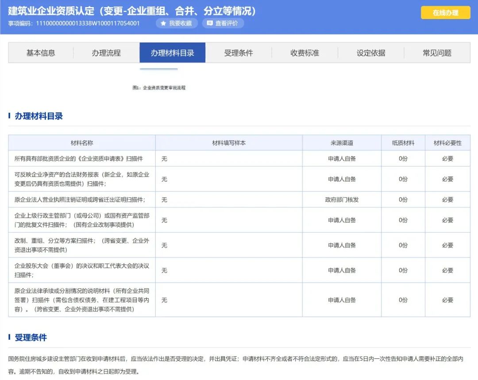Select the 合法财务报表 material name cell
478x380 pixels.
[x=82, y=179]
